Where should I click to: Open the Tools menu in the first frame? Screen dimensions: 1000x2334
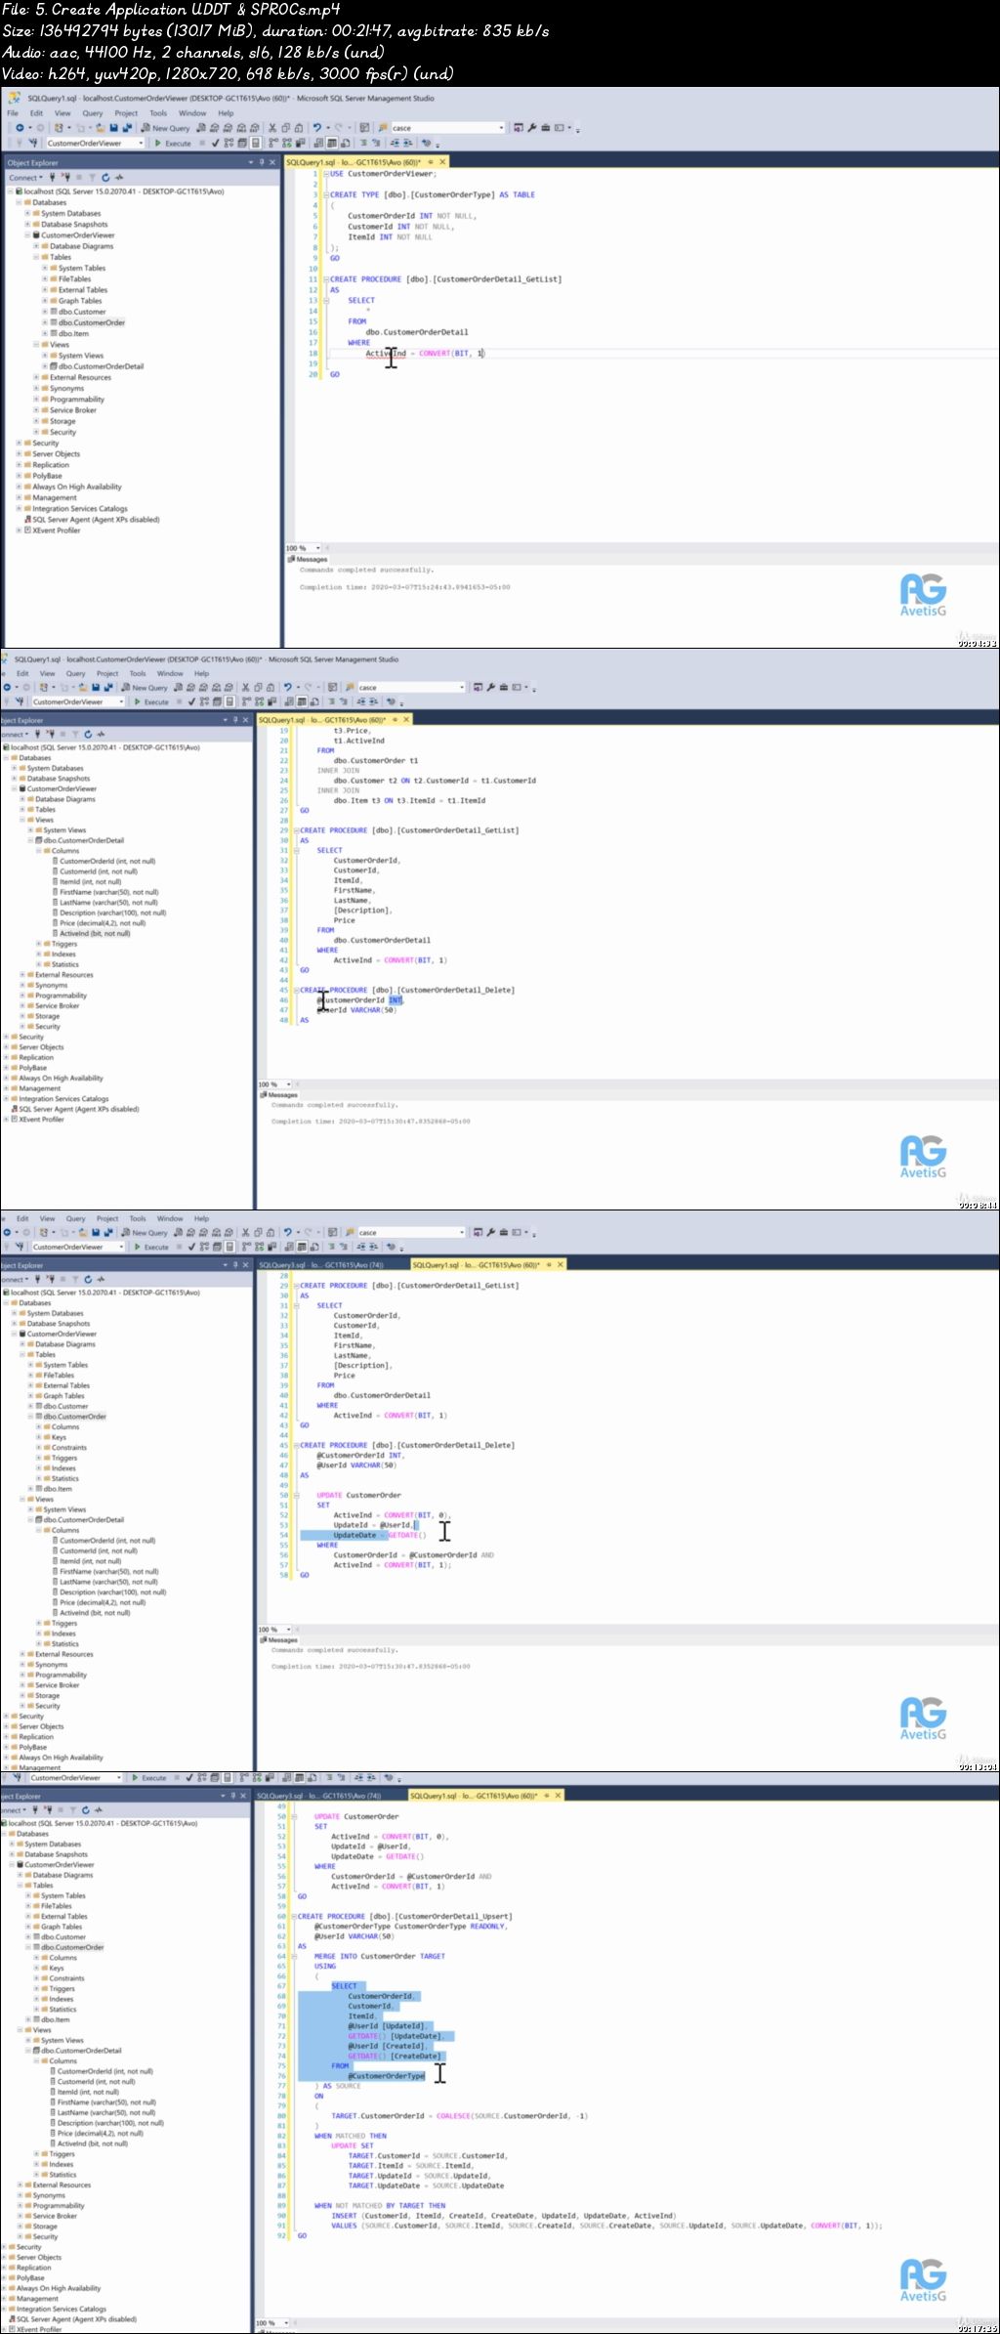coord(158,113)
